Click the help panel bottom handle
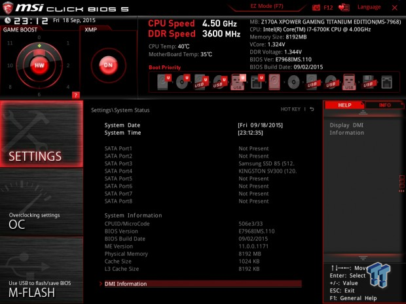This screenshot has width=406, height=304. 363,258
